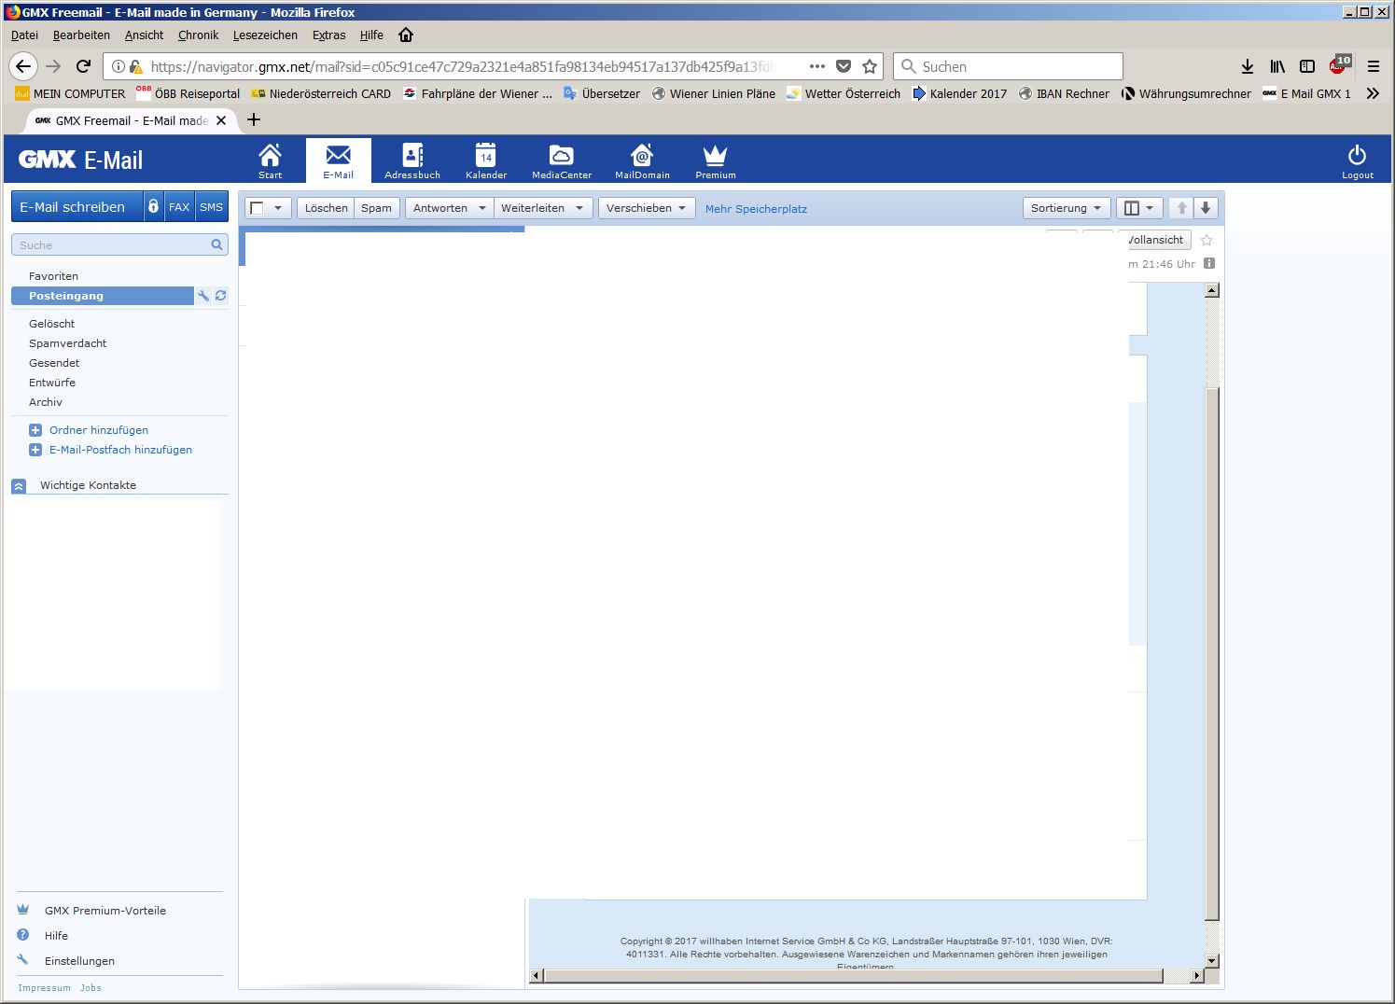Collapse the Wichtige Kontakte section
Screen dimensions: 1395x1004
click(x=19, y=486)
